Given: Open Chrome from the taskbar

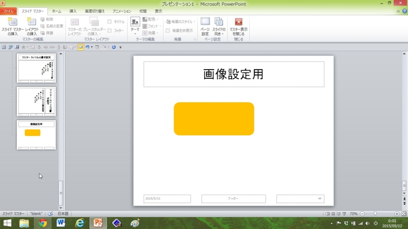Looking at the screenshot, I should pyautogui.click(x=43, y=223).
